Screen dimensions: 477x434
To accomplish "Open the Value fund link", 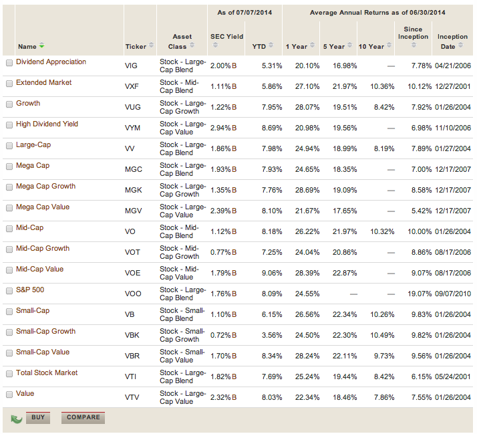I will (25, 393).
